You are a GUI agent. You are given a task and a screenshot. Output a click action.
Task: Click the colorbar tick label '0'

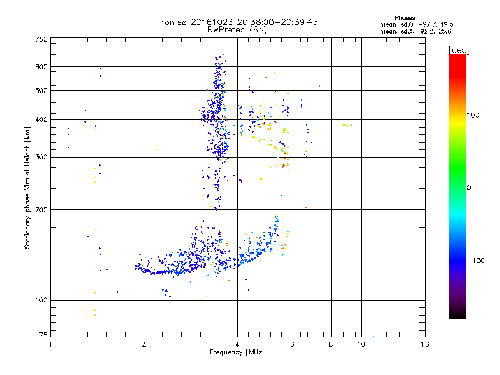(x=469, y=188)
